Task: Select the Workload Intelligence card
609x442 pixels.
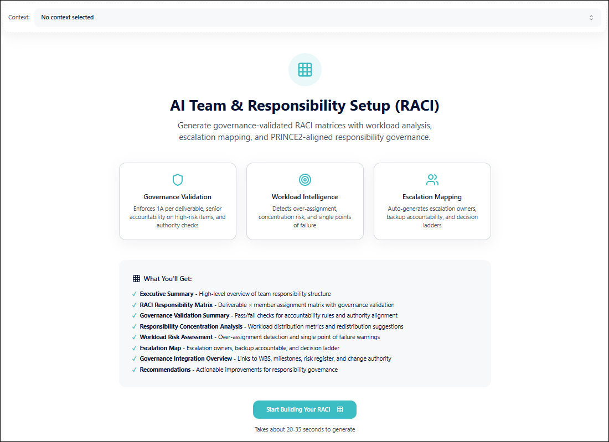Action: (304, 201)
